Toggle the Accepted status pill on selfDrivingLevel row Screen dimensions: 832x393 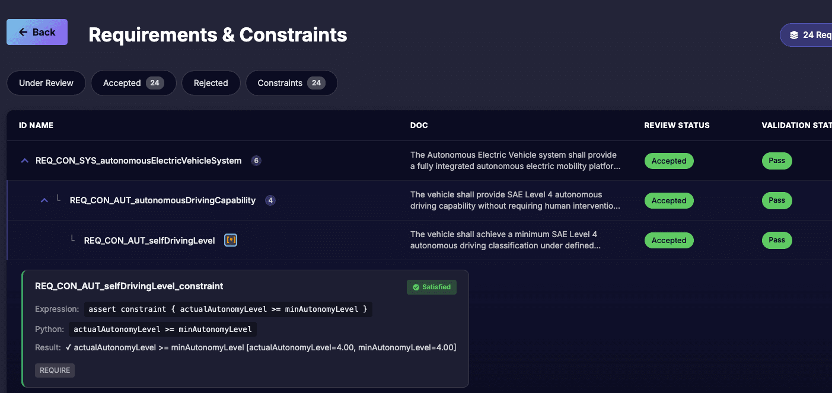[669, 240]
